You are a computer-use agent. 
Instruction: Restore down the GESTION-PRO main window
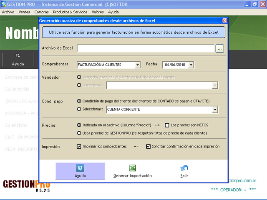coord(255,4)
